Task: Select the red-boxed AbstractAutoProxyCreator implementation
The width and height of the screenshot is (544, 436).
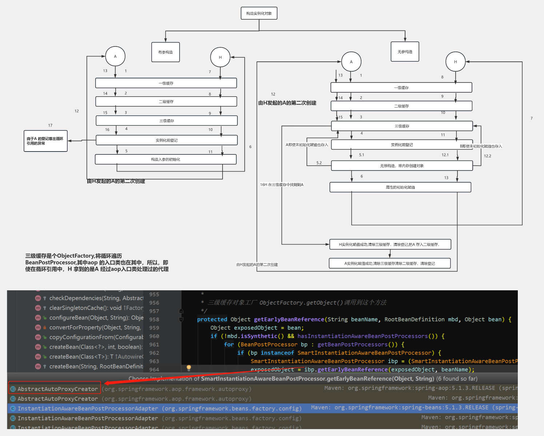Action: 57,389
